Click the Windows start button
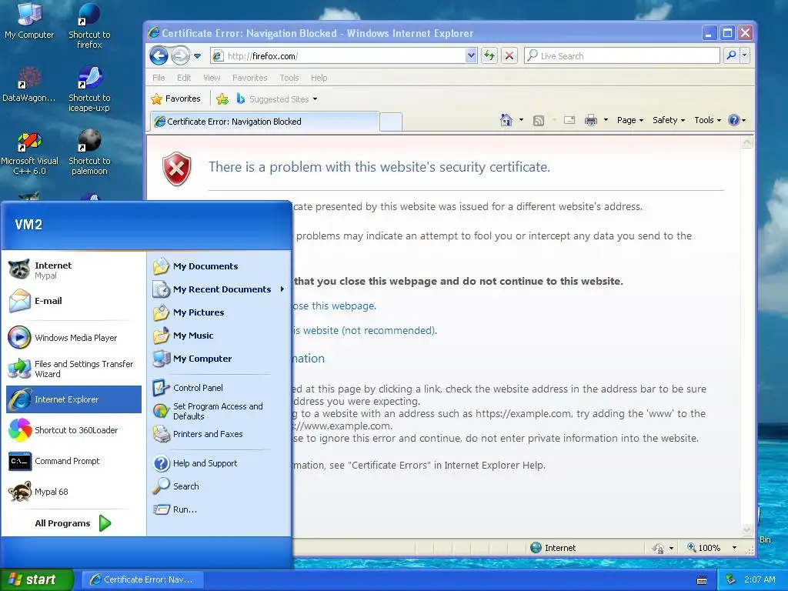The image size is (788, 591). click(x=36, y=579)
